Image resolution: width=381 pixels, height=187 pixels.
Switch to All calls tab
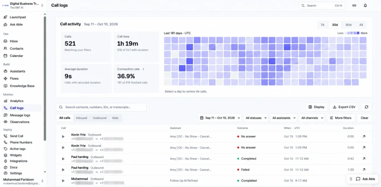65,118
